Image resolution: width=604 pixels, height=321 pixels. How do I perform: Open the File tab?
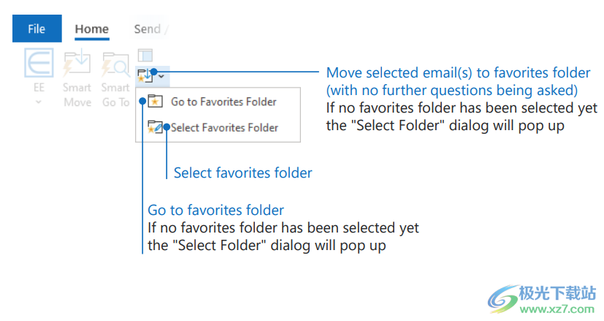coord(37,29)
